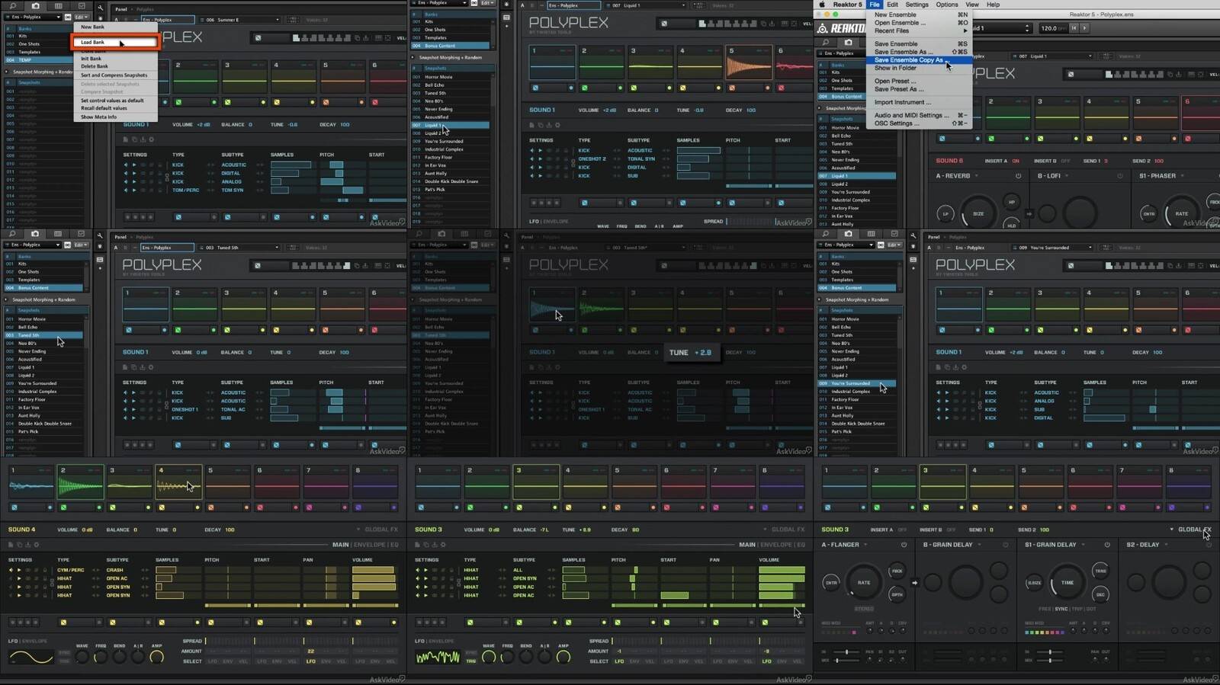
Task: Click purple dice under pad 8, Sound 4 panel
Action: click(x=358, y=507)
